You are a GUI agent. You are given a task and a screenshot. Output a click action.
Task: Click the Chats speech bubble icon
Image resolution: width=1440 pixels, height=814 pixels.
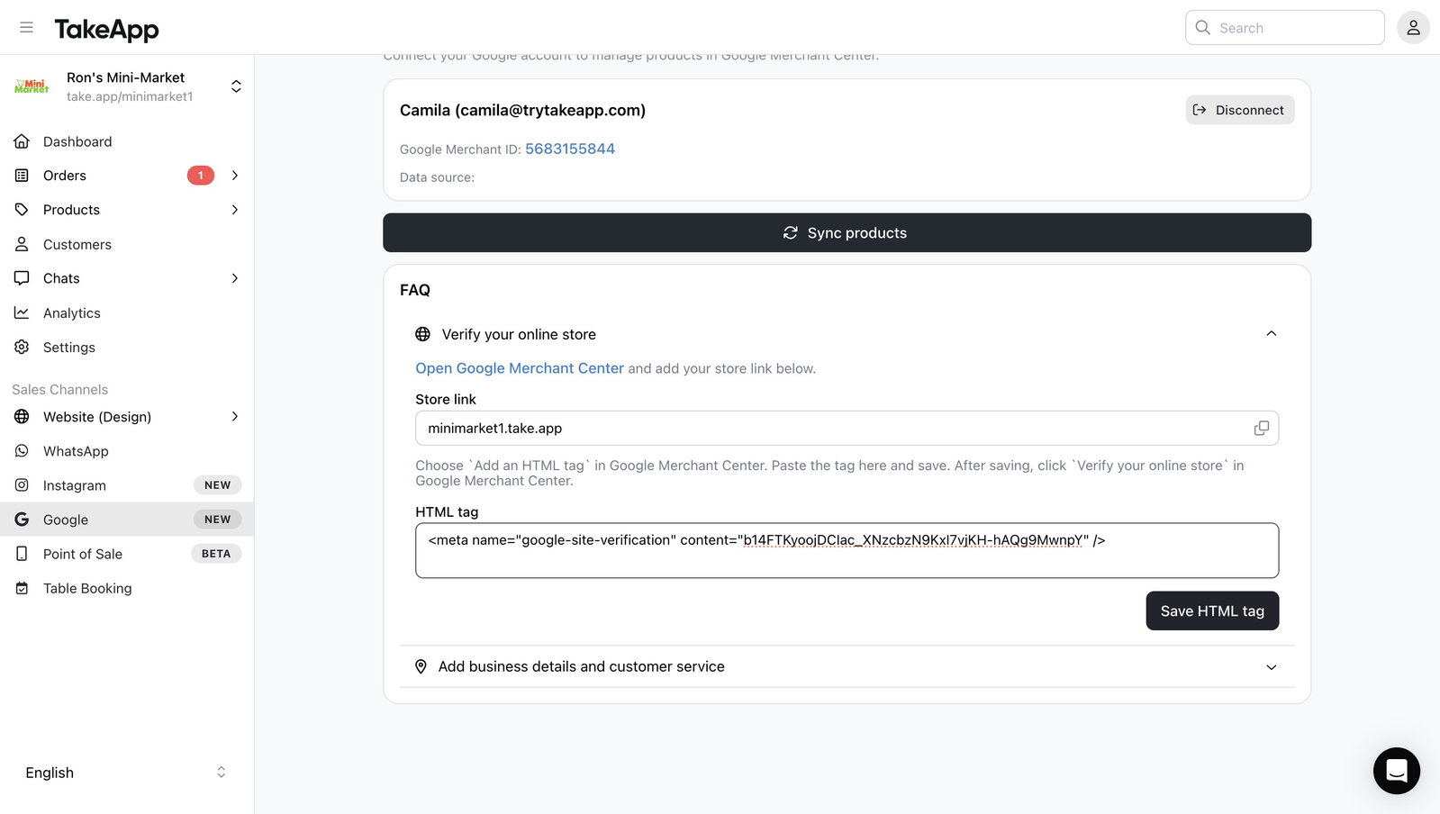coord(22,278)
